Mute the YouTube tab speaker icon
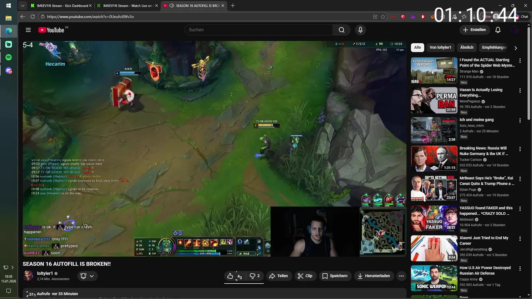 tap(171, 6)
